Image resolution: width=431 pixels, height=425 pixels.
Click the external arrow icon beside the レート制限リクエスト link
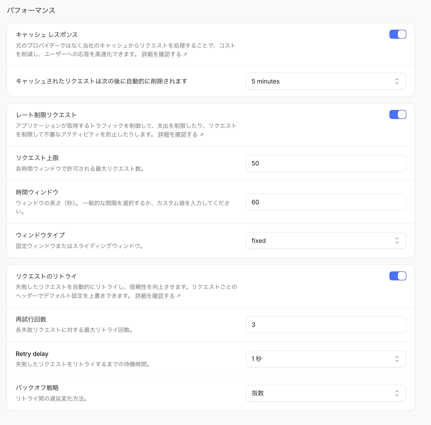tap(202, 135)
